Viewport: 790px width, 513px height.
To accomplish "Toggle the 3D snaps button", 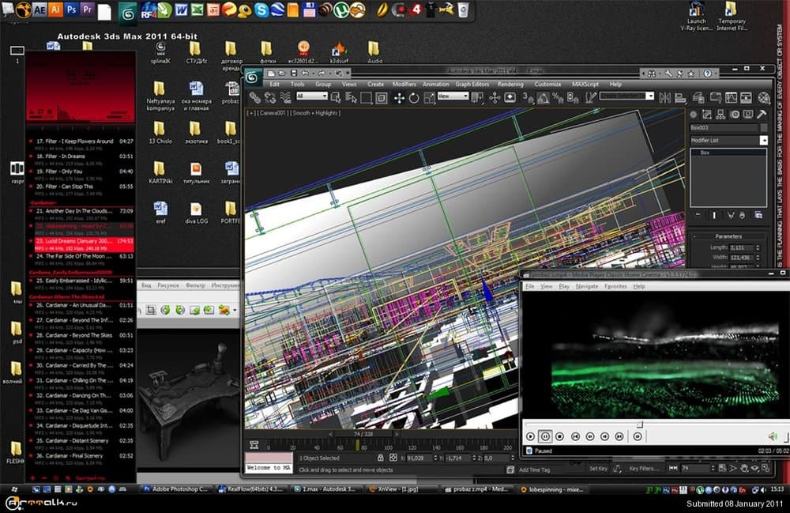I will (x=527, y=97).
